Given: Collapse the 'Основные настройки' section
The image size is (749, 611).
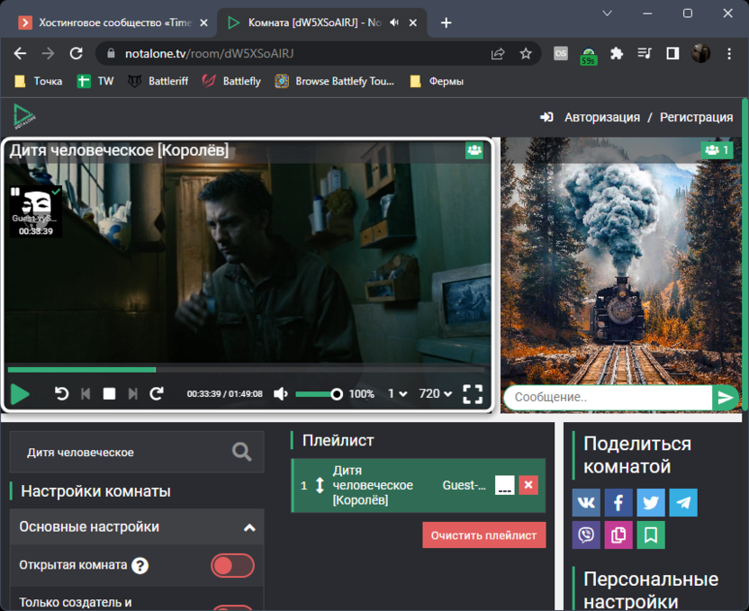Looking at the screenshot, I should coord(249,527).
